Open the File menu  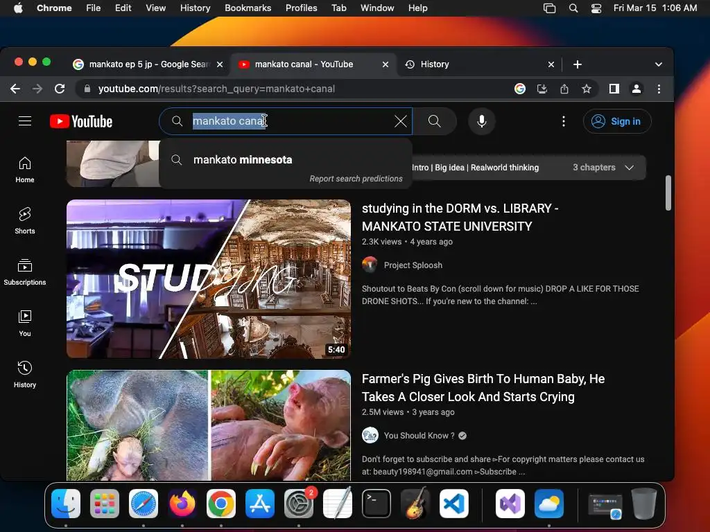click(x=94, y=8)
